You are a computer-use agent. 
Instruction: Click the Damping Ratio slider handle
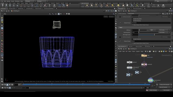click(139, 32)
